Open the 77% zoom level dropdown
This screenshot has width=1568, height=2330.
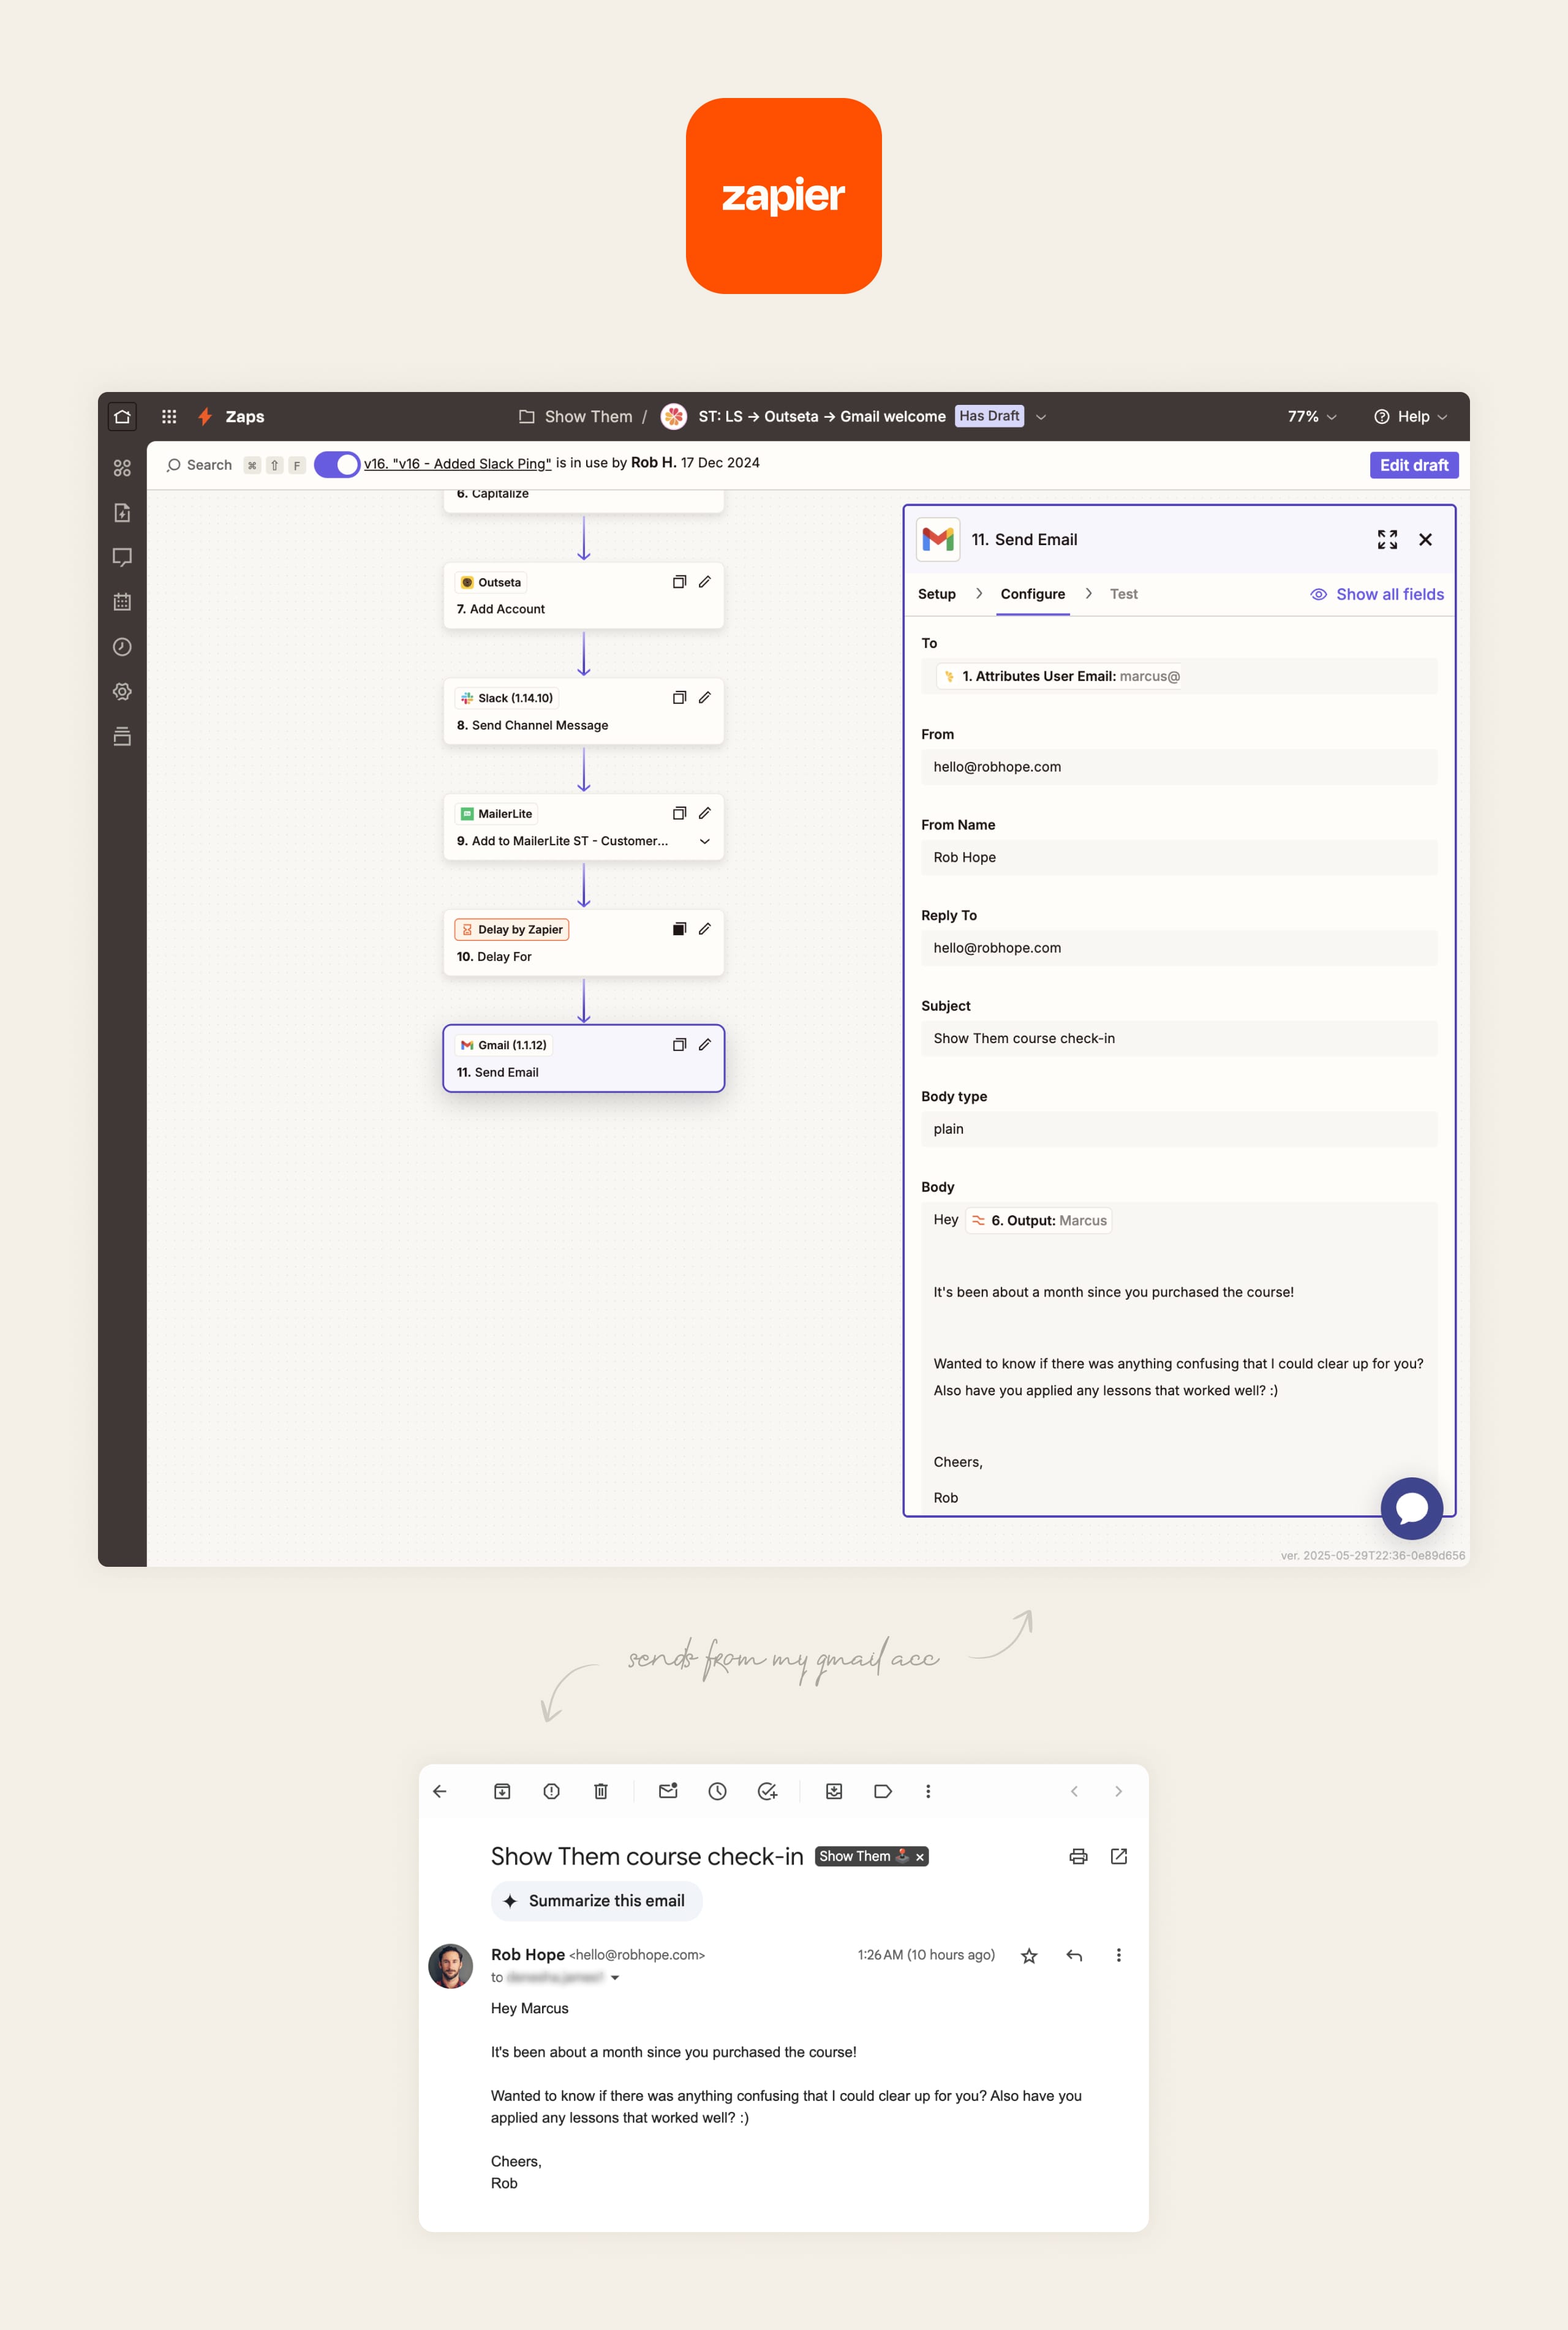point(1311,417)
